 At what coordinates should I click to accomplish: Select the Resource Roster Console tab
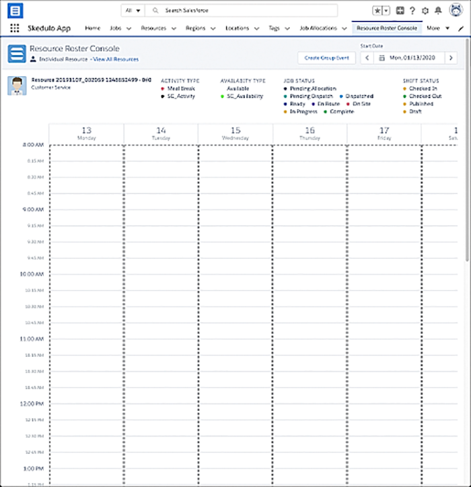pyautogui.click(x=387, y=28)
